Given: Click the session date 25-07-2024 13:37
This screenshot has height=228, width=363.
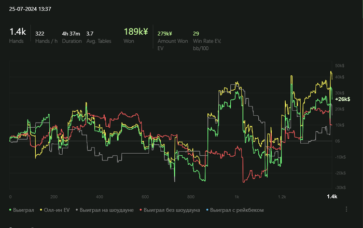Looking at the screenshot, I should [30, 9].
